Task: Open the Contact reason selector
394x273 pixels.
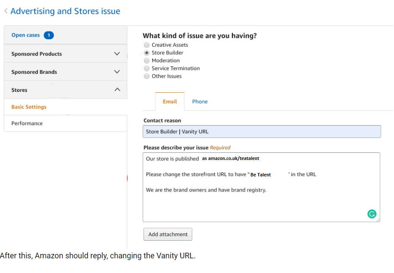Action: [x=262, y=131]
